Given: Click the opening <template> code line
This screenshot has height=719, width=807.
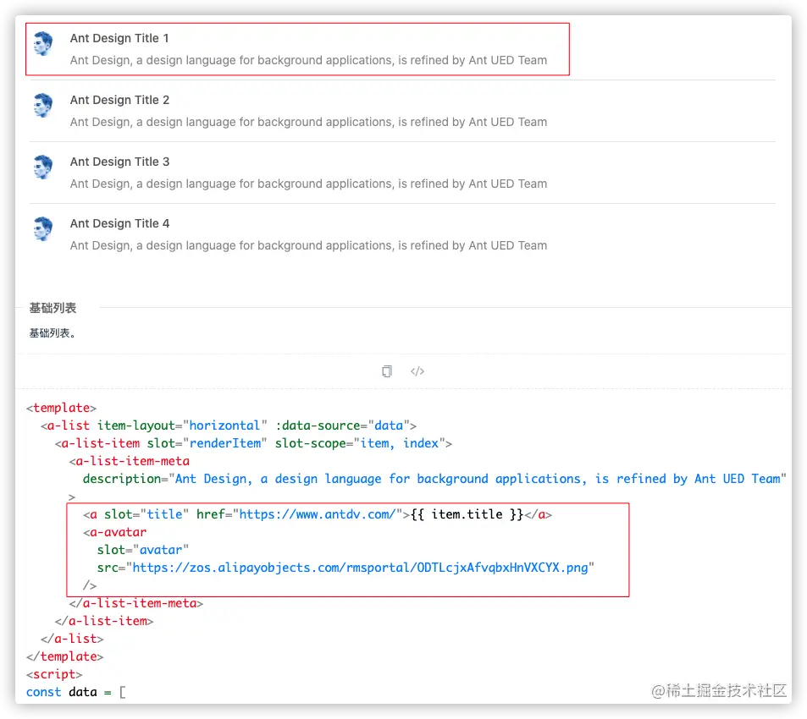Looking at the screenshot, I should (61, 408).
